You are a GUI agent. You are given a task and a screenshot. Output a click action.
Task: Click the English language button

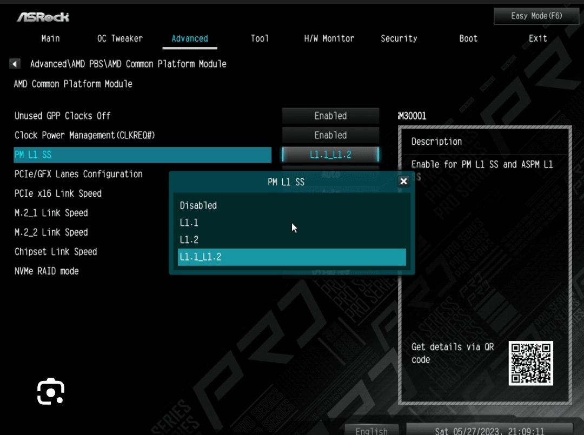[371, 430]
